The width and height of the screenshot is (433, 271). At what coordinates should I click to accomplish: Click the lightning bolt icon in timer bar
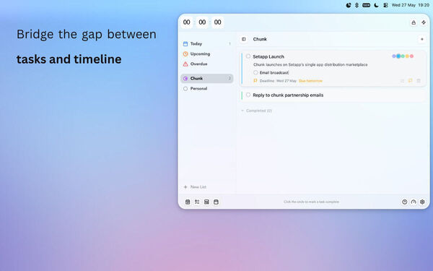coord(424,22)
